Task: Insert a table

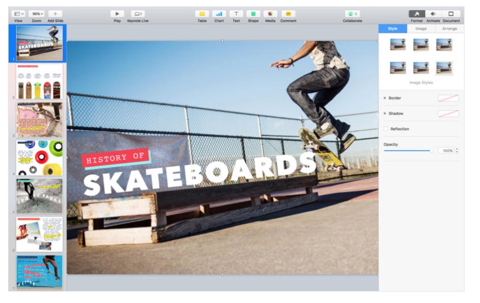Action: coord(201,14)
